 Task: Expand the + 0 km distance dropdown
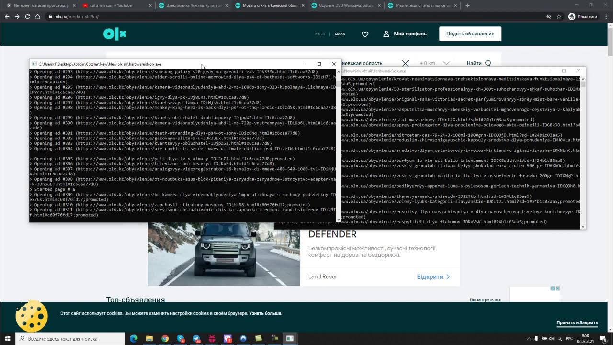coord(435,63)
